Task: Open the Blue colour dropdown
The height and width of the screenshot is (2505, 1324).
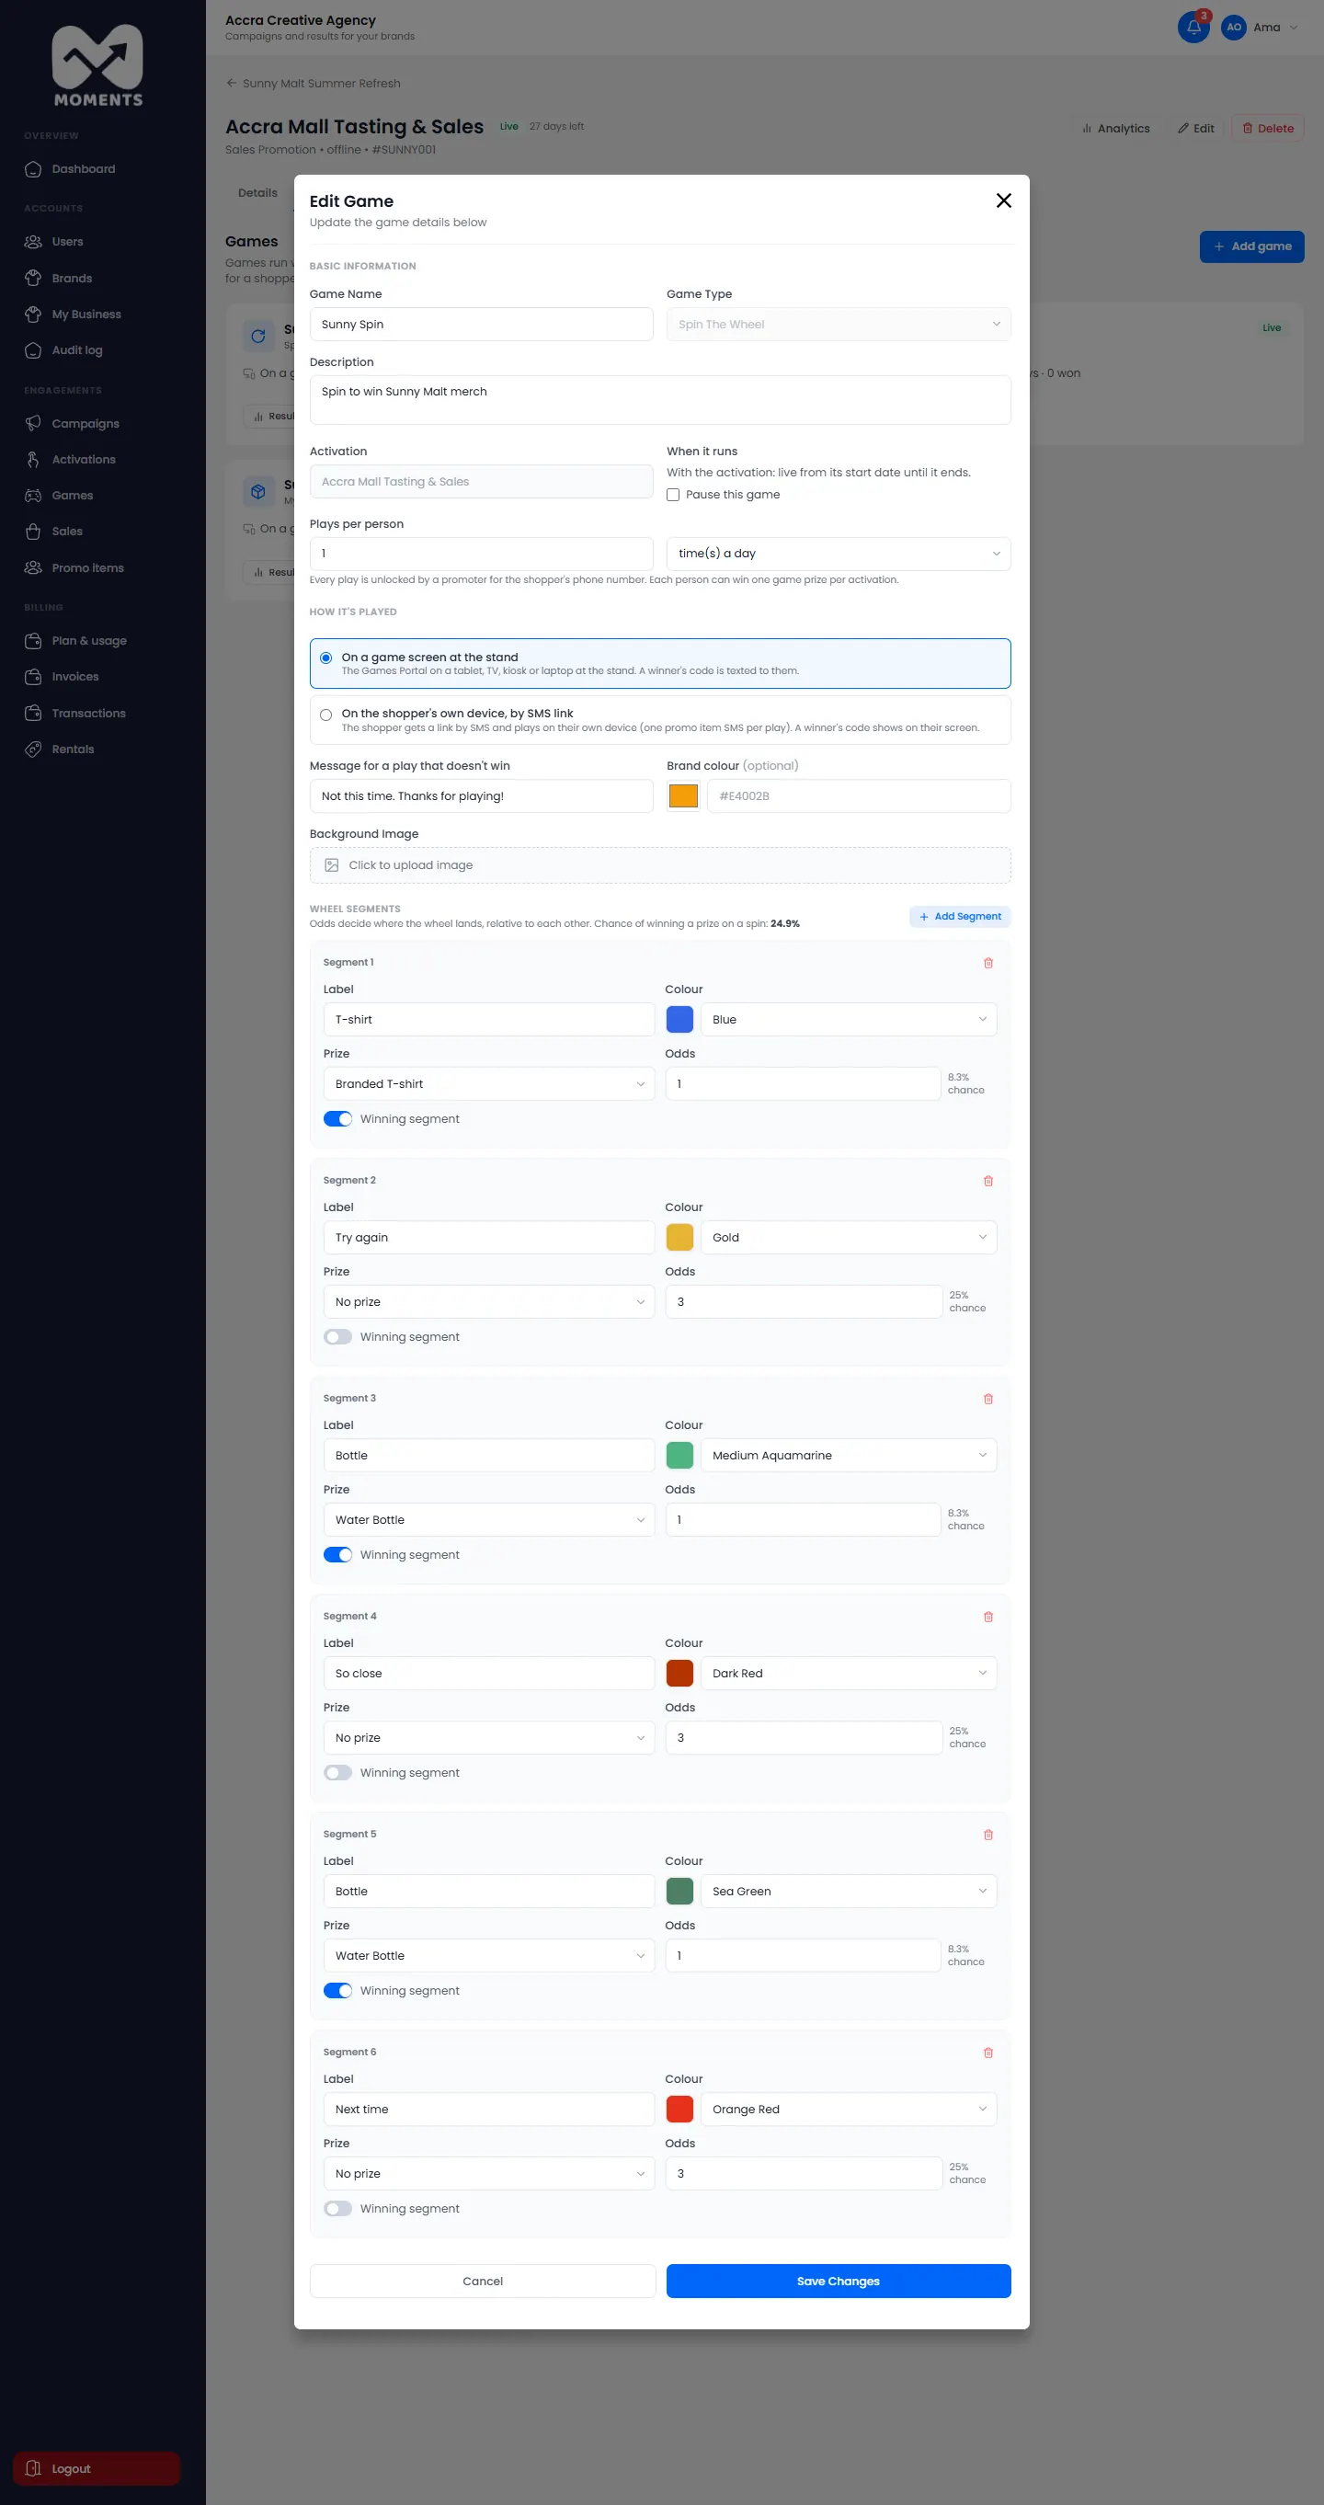Action: pyautogui.click(x=848, y=1019)
